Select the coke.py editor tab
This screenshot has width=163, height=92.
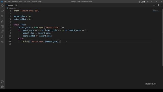click(x=10, y=5)
